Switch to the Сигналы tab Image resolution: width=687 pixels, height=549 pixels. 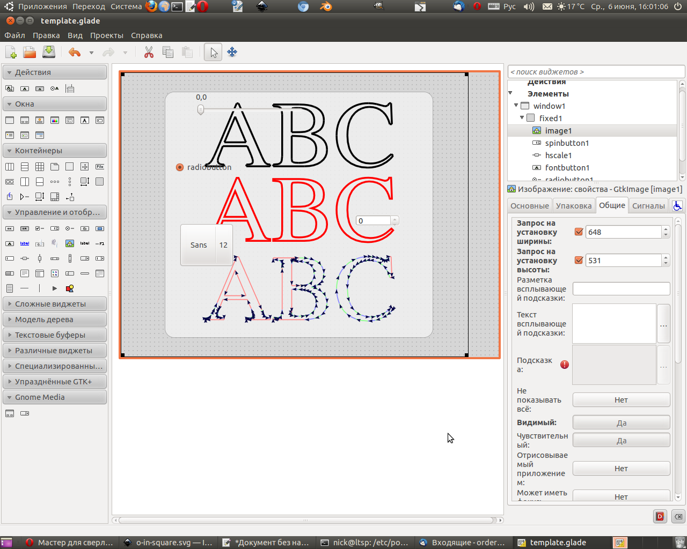(x=648, y=206)
